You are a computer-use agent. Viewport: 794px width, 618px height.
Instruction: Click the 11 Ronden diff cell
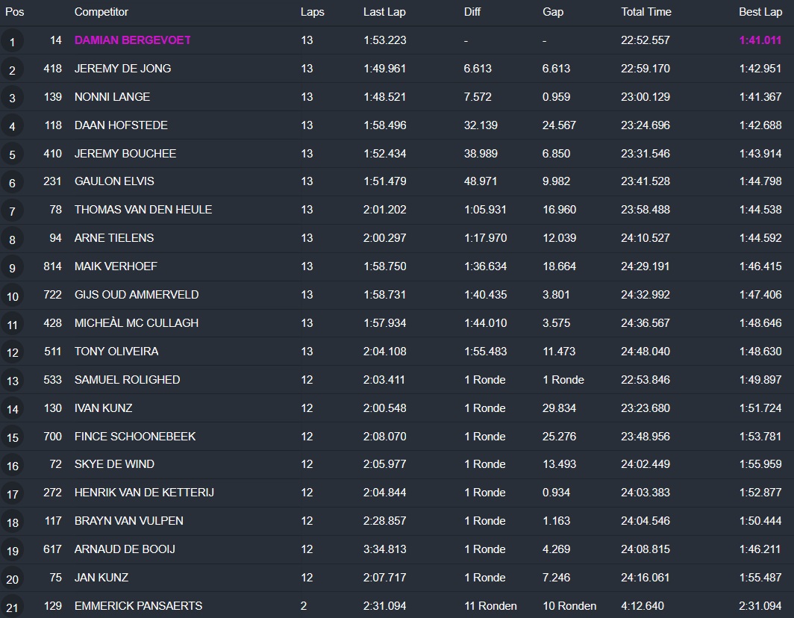pos(490,605)
